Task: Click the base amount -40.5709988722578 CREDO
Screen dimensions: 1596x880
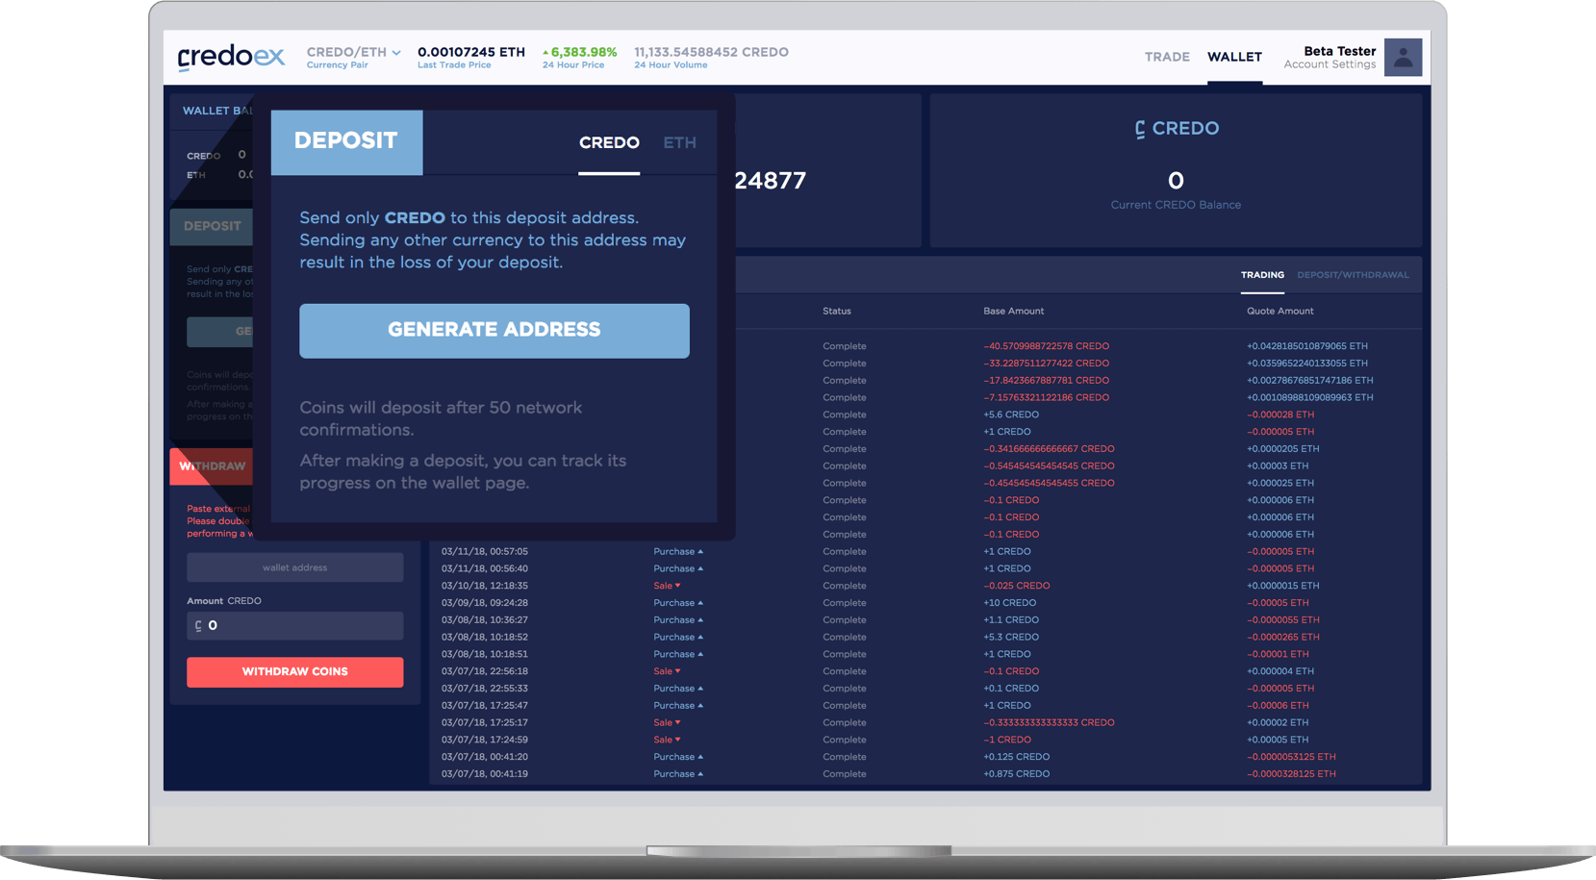Action: click(x=1046, y=346)
